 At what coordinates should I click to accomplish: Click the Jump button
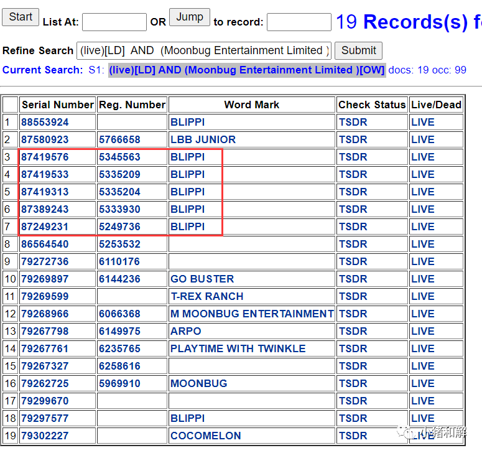tap(190, 17)
